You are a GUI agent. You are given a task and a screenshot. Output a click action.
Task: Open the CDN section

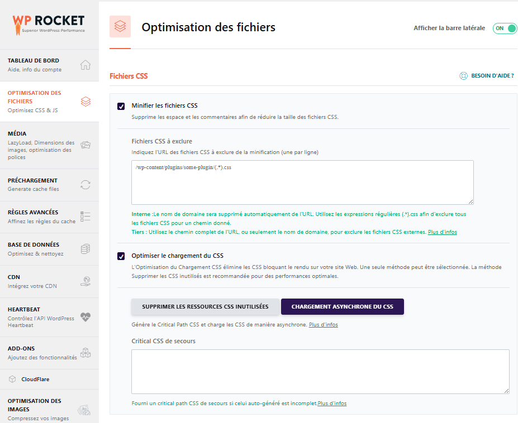[x=49, y=281]
